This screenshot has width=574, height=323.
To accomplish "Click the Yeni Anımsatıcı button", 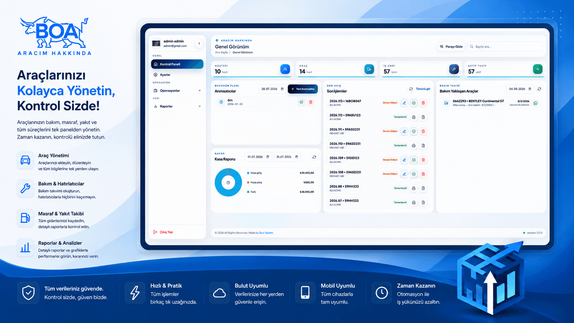I will (303, 89).
